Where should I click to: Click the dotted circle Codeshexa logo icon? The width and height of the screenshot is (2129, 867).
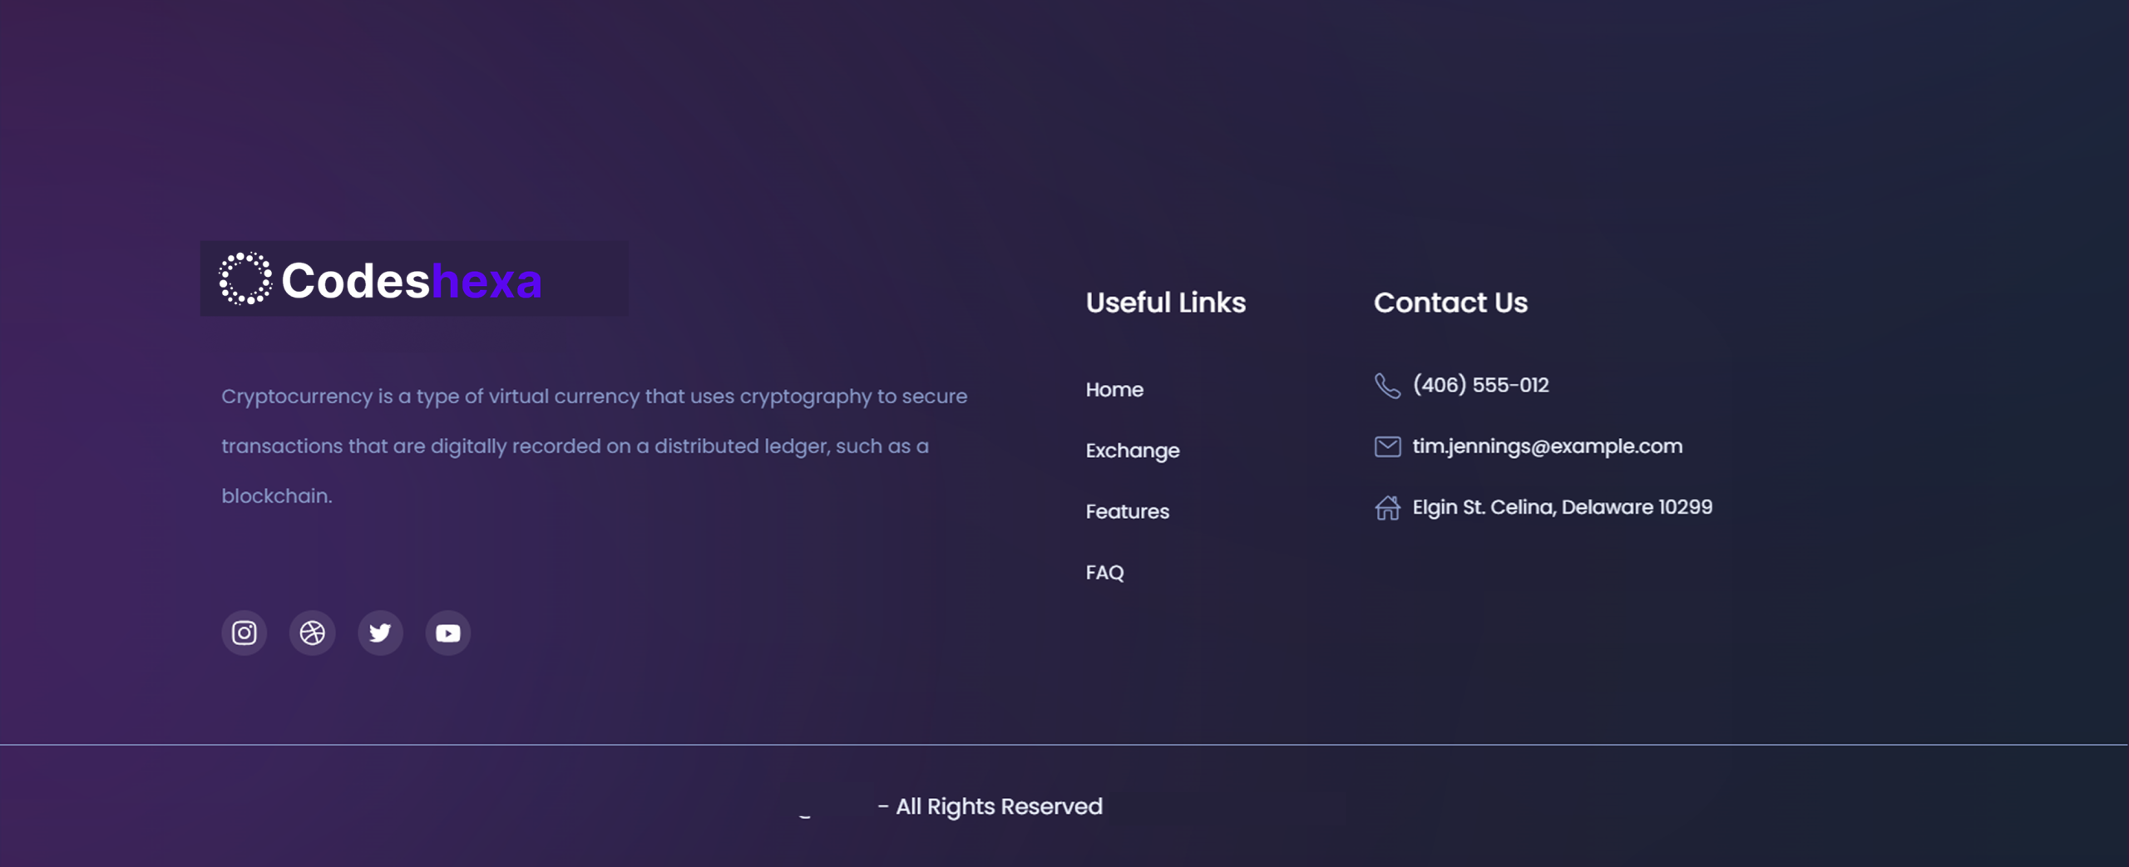click(245, 279)
